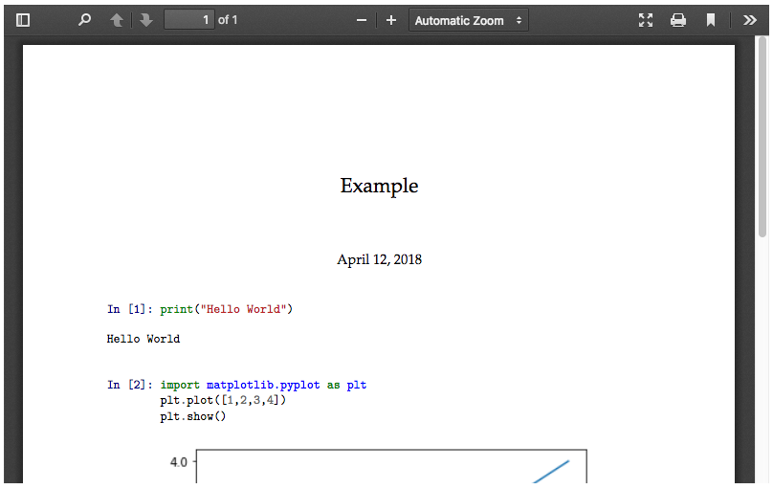Screen dimensions: 773x489
Task: Print the document
Action: pyautogui.click(x=678, y=20)
